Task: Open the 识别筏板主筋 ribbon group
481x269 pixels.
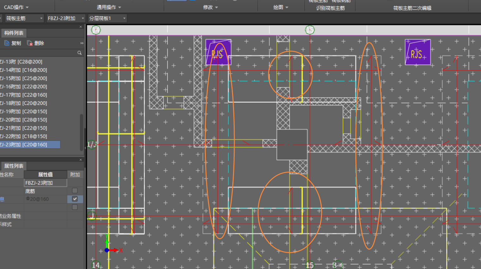Action: click(330, 8)
